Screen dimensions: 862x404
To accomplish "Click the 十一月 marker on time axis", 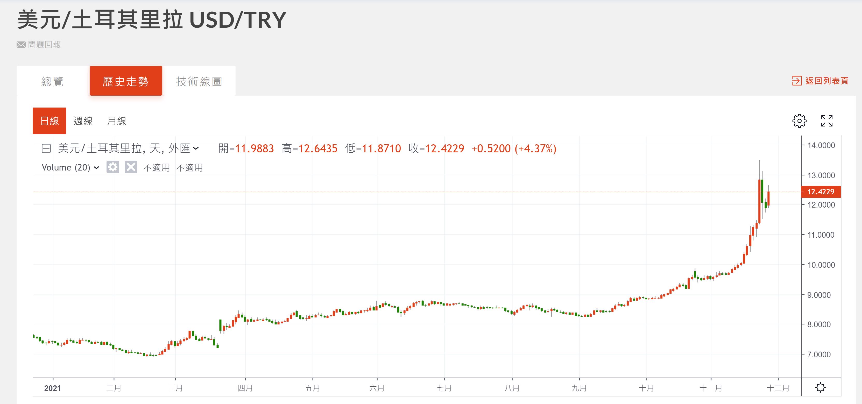I will coord(711,388).
